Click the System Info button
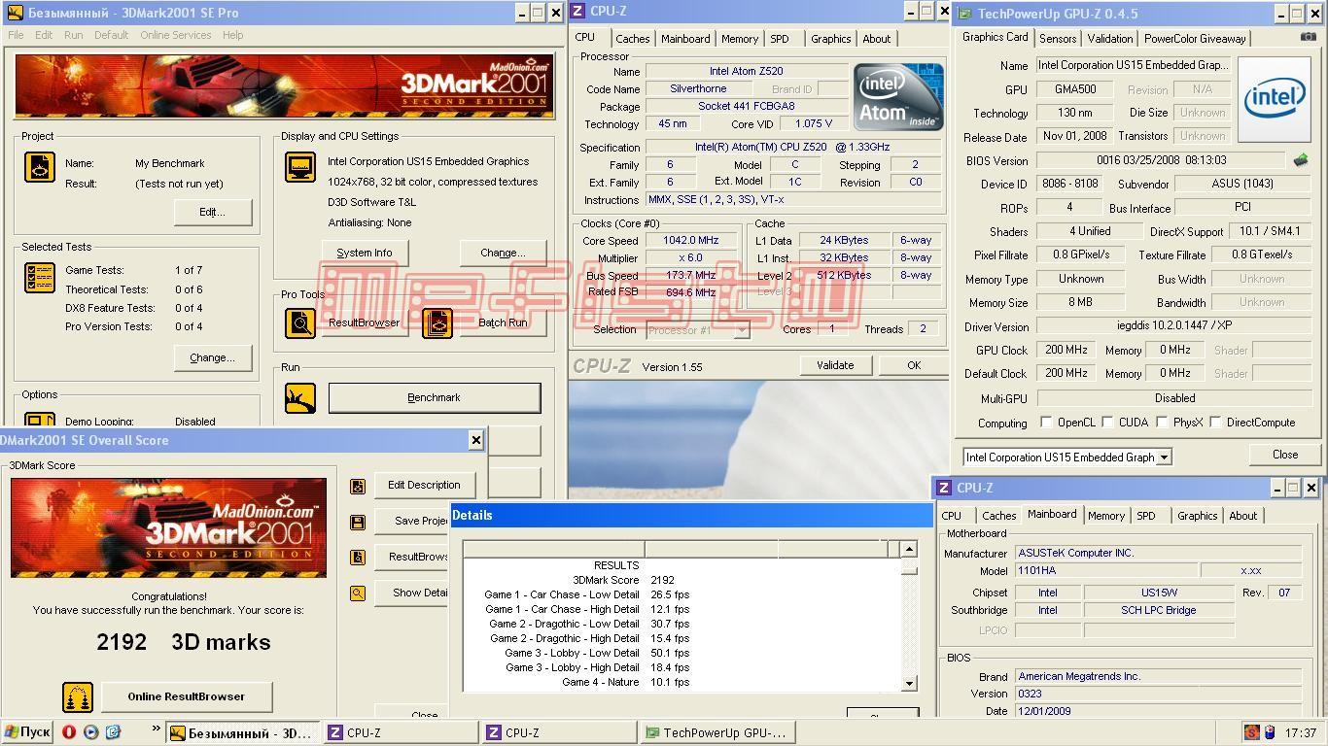Image resolution: width=1328 pixels, height=746 pixels. [365, 253]
